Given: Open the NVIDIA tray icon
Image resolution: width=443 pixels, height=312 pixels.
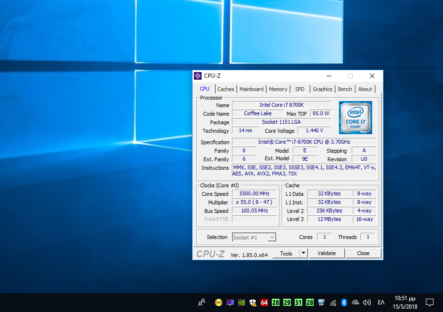Looking at the screenshot, I should coord(241,303).
